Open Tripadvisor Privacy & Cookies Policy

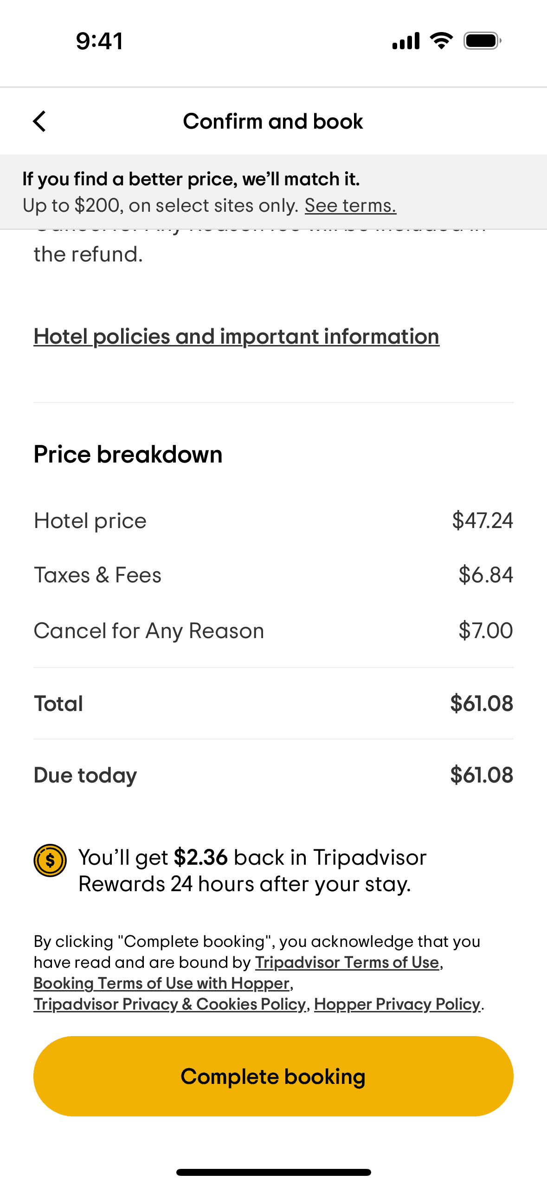[x=170, y=1004]
